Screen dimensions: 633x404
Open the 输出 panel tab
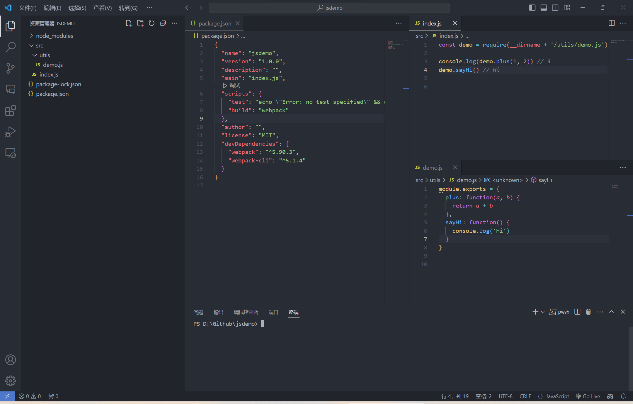coord(218,312)
